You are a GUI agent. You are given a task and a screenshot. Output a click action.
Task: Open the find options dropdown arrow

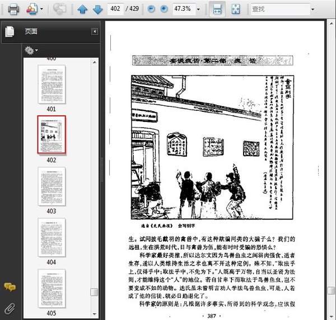313,9
